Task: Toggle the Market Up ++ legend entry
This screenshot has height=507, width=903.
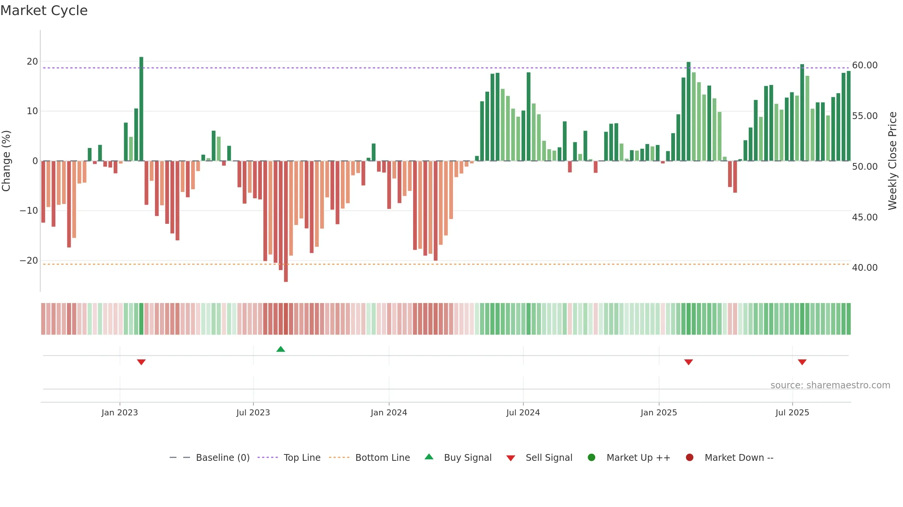Action: 629,457
